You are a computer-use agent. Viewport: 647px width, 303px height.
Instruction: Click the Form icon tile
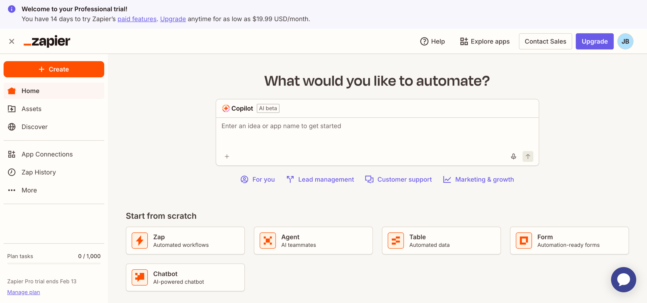pyautogui.click(x=524, y=241)
